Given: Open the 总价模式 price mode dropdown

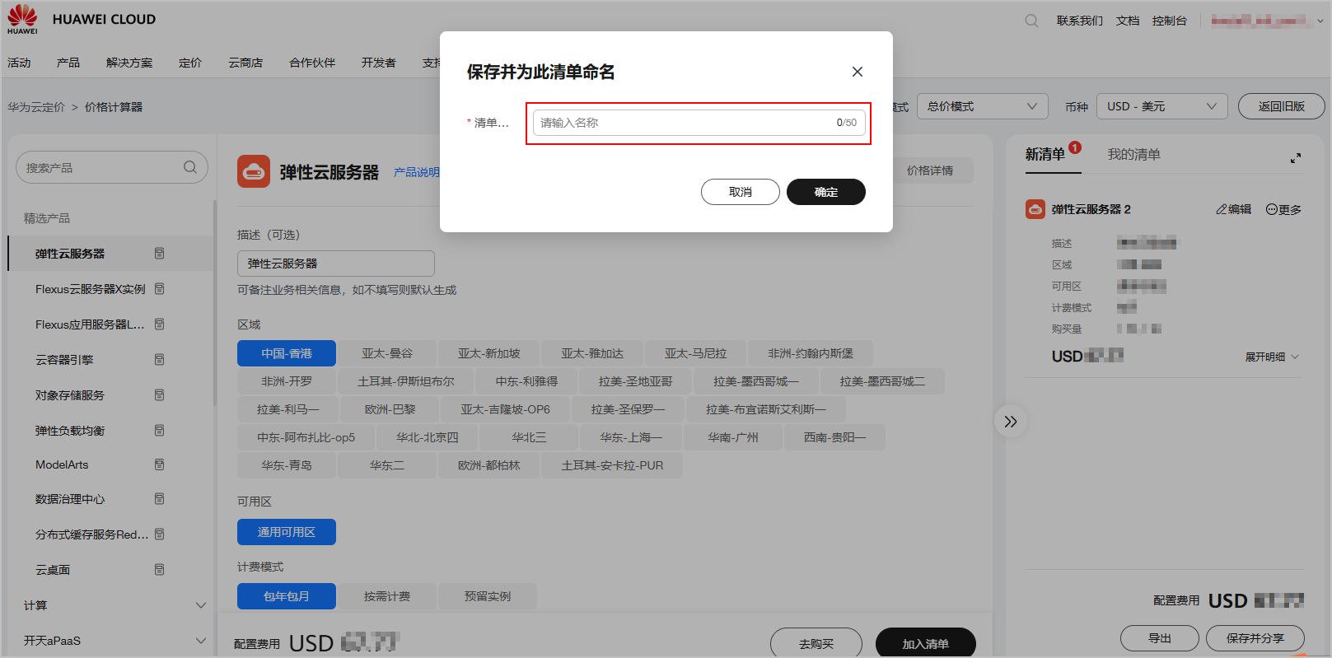Looking at the screenshot, I should [982, 106].
